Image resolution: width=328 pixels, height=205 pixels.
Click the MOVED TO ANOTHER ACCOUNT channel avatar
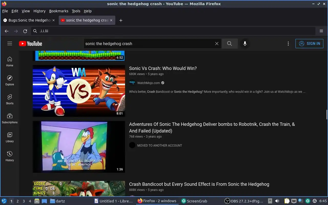click(132, 145)
